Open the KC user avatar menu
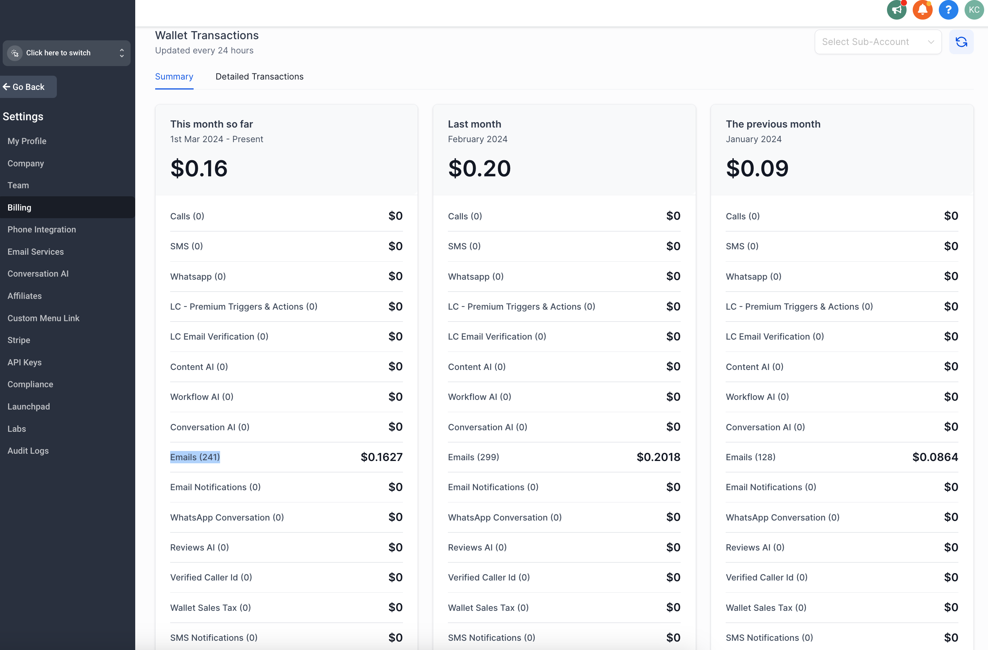Viewport: 988px width, 650px height. [974, 10]
